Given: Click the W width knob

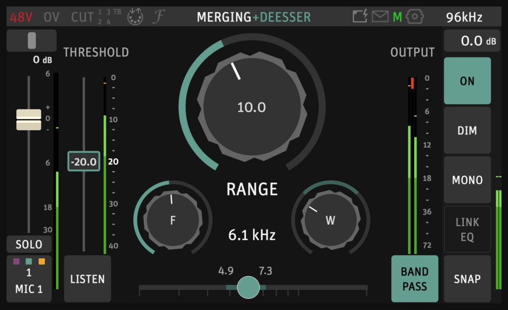Looking at the screenshot, I should [331, 220].
